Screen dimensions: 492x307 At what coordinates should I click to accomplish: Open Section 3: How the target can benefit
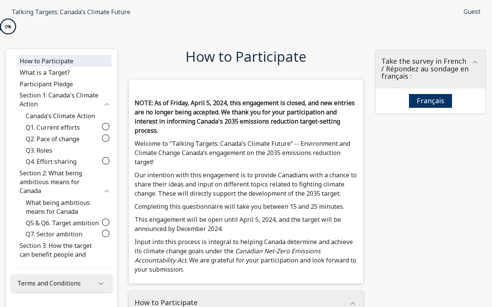pos(56,250)
